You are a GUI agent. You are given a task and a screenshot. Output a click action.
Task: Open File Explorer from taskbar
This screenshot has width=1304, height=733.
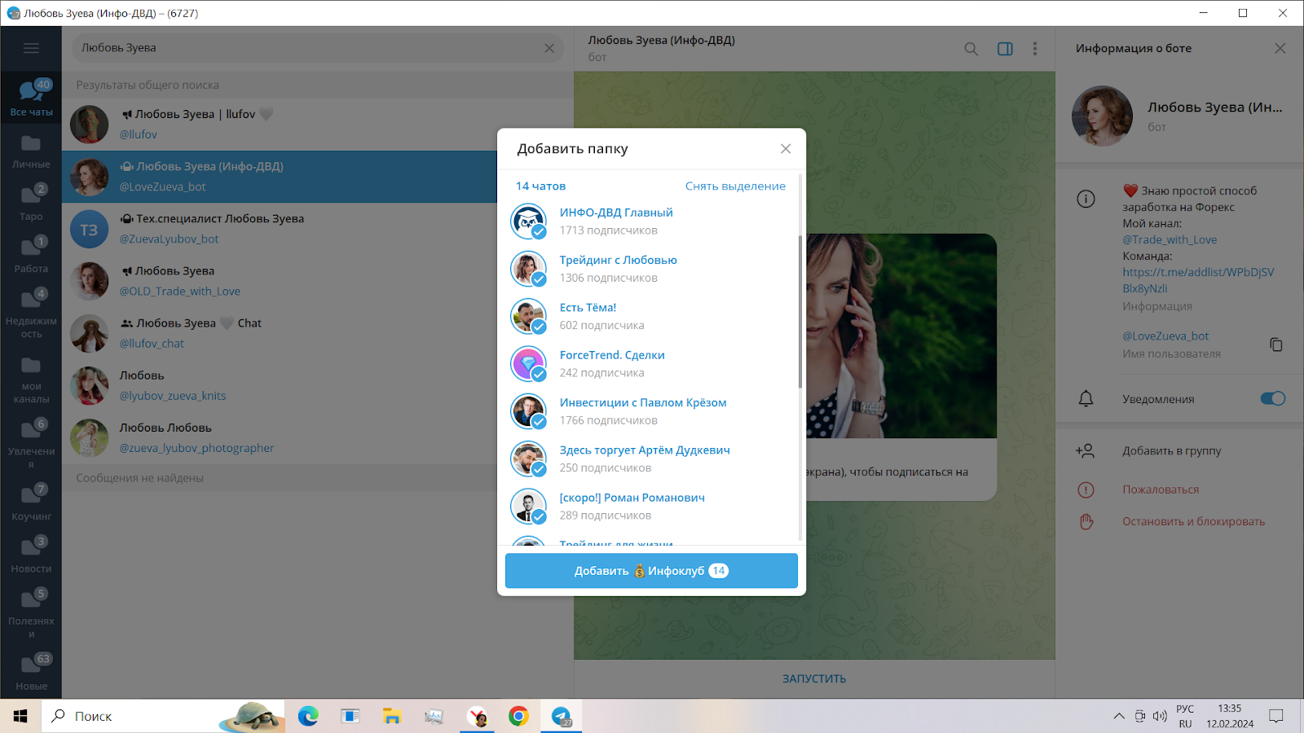click(392, 716)
